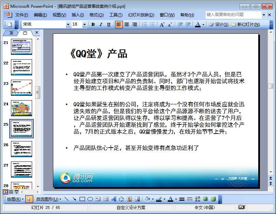Insert a vertical text box

click(x=106, y=199)
